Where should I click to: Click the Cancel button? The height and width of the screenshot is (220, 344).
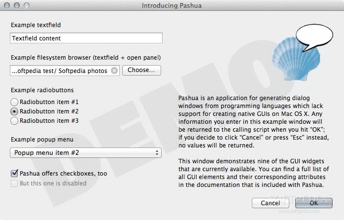point(270,203)
